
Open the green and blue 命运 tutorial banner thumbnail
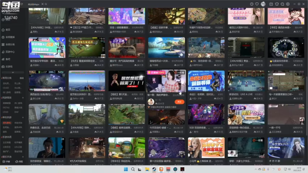[47, 47]
